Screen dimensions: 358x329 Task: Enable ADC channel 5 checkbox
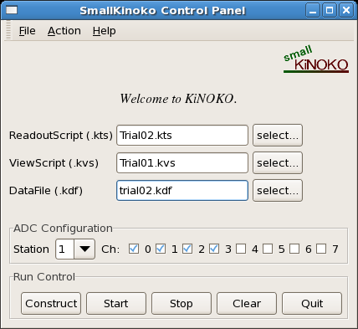pos(268,249)
